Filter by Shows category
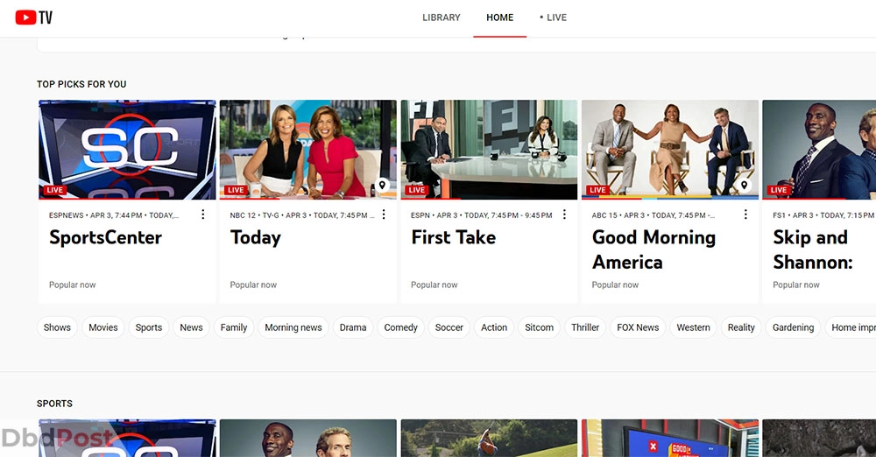Image resolution: width=876 pixels, height=457 pixels. click(57, 327)
